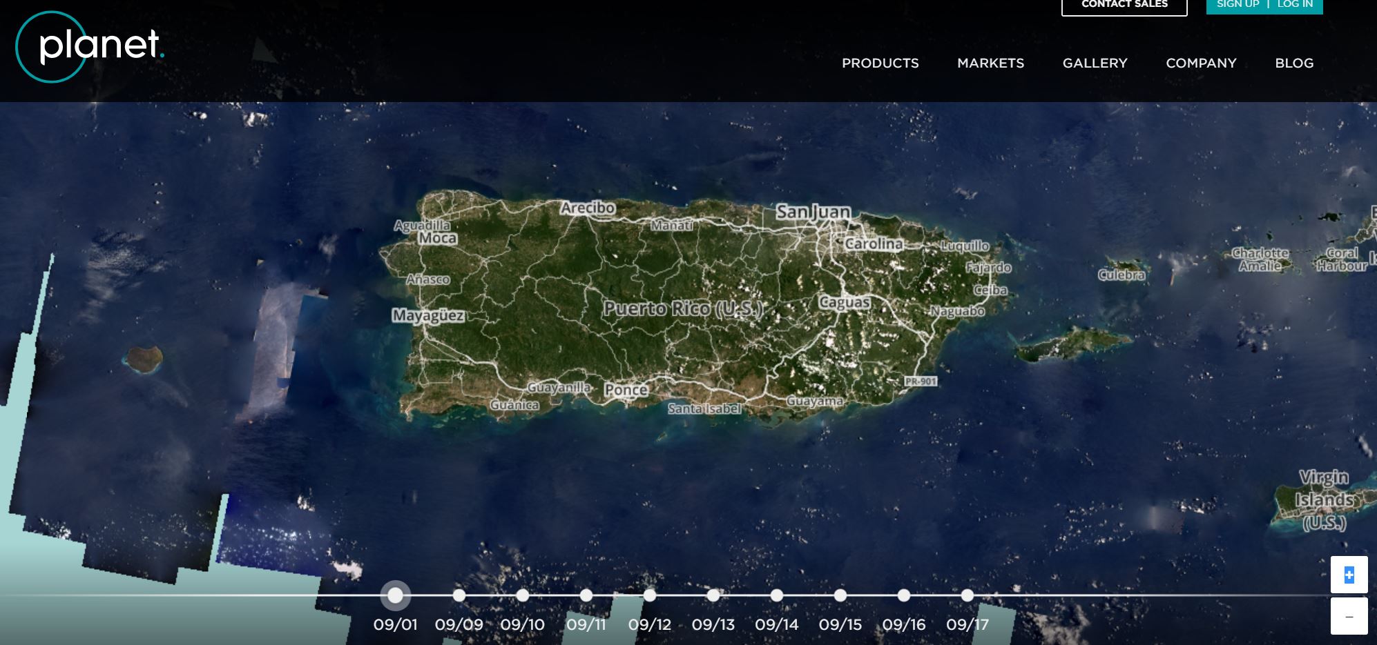Click the Culebra map label
This screenshot has height=645, width=1377.
click(1121, 275)
